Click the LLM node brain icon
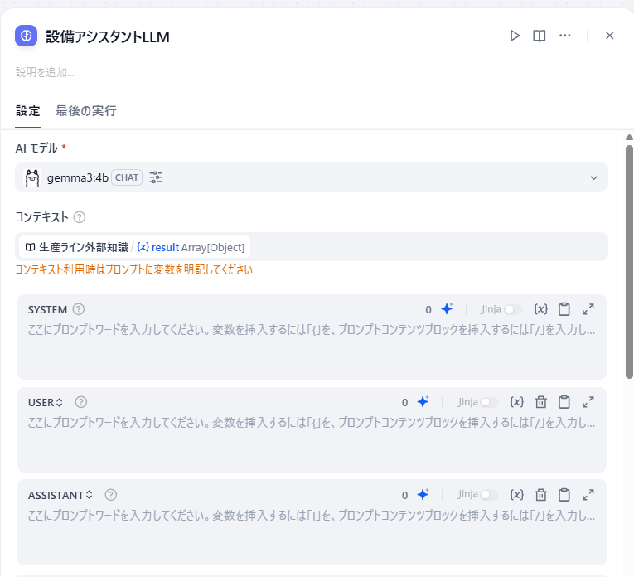Screen dimensions: 634x577 [x=26, y=36]
